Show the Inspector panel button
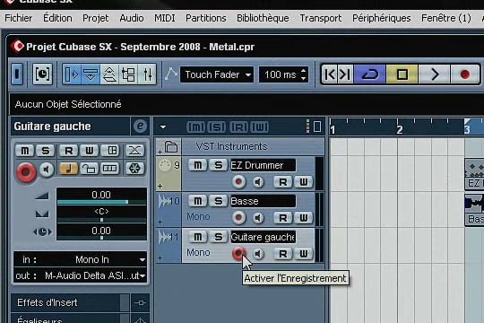Image resolution: width=484 pixels, height=323 pixels. (x=72, y=74)
